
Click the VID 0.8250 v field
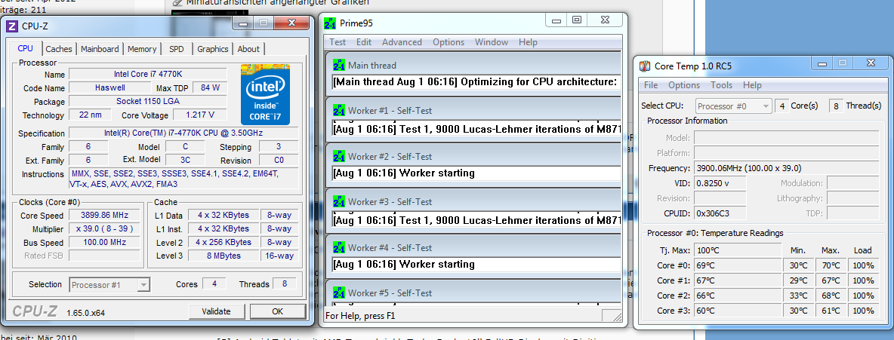coord(720,183)
